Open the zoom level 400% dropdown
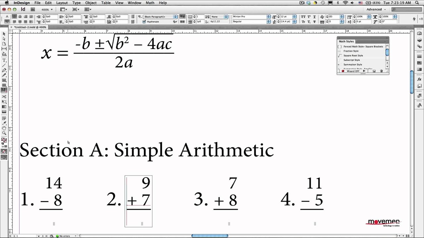424x238 pixels. 47,10
